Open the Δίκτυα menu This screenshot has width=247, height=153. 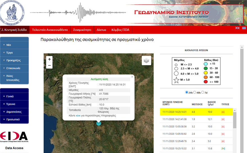(101, 30)
